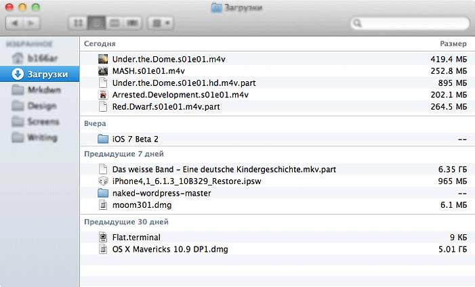Click the 252.8 МБ size value
Viewport: 475px width, 287px height.
coord(449,71)
